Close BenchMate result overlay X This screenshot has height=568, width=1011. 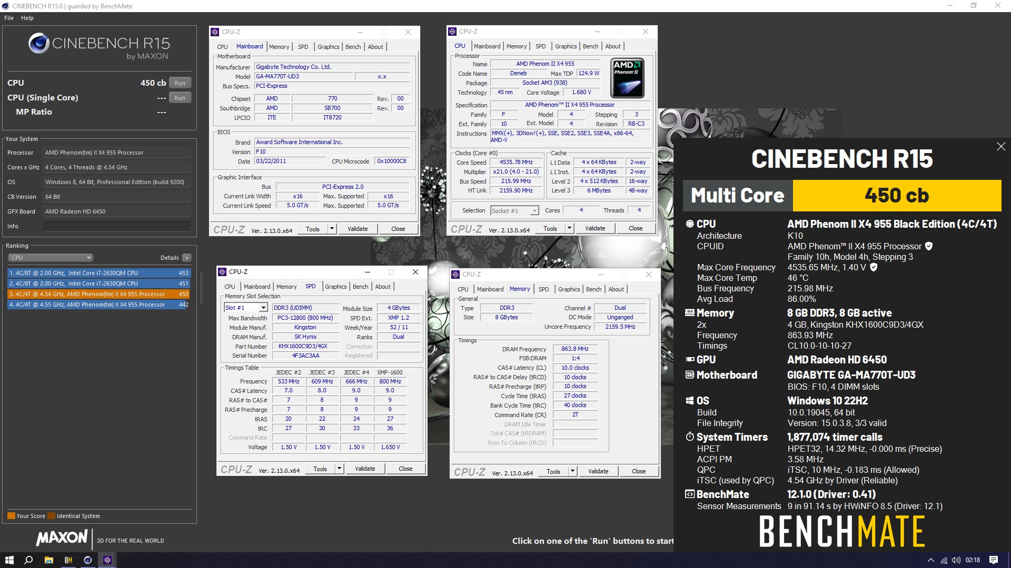[x=1001, y=147]
